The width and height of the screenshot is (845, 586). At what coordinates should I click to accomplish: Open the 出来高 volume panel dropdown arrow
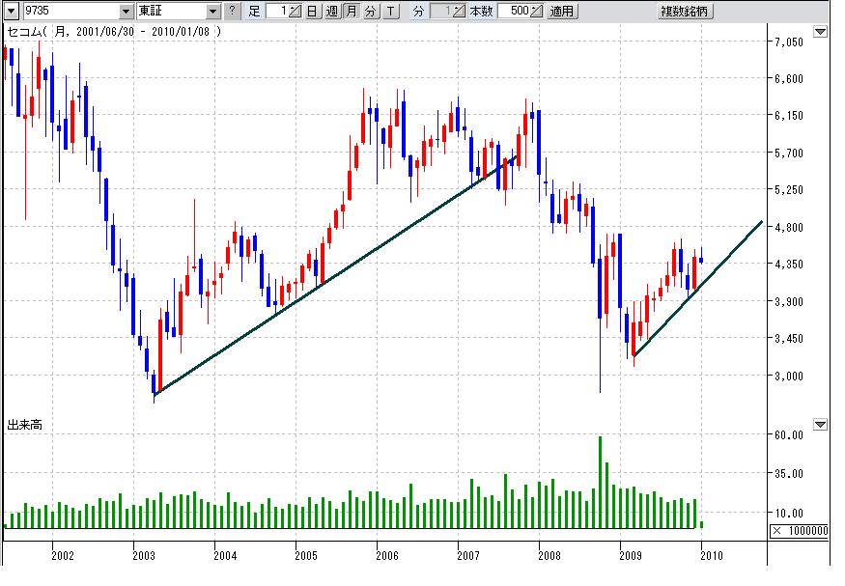(x=820, y=424)
